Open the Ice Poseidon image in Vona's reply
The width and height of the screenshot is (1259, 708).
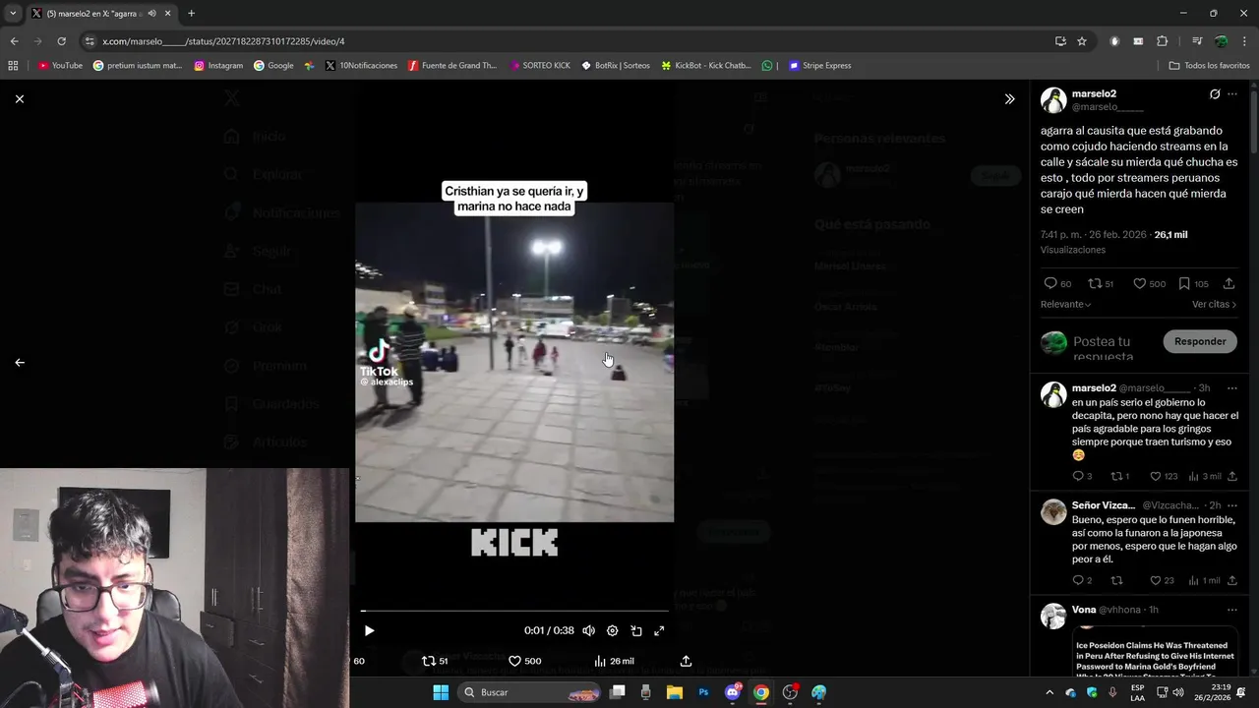(x=1155, y=652)
